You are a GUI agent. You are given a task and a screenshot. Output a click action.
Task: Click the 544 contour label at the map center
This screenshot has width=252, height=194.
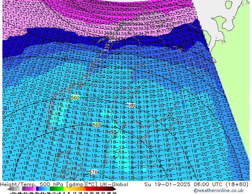pos(119,67)
